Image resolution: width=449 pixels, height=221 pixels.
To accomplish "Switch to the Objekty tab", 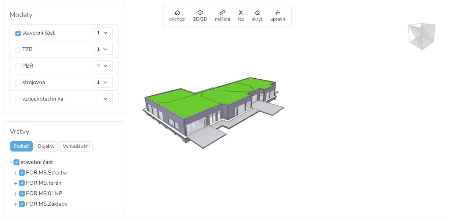I will tap(46, 146).
